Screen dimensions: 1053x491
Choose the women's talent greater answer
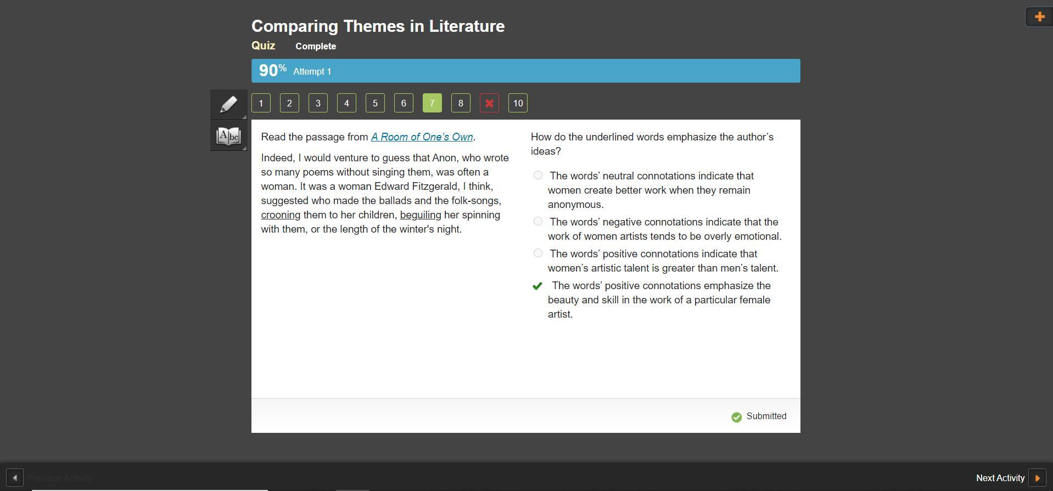(538, 253)
